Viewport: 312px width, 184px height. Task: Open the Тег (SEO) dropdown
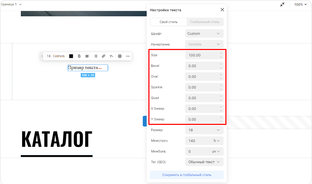click(204, 162)
